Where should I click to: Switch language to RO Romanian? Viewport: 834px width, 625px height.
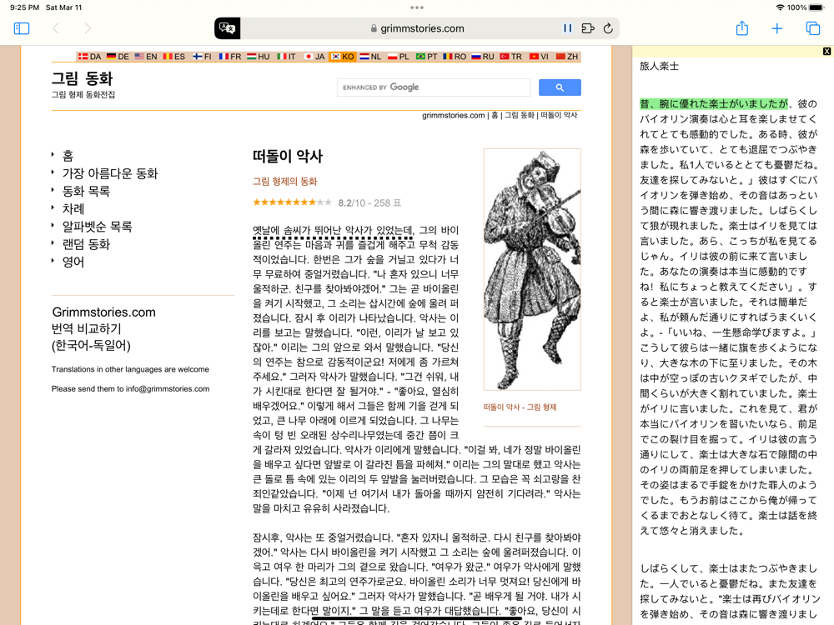455,57
